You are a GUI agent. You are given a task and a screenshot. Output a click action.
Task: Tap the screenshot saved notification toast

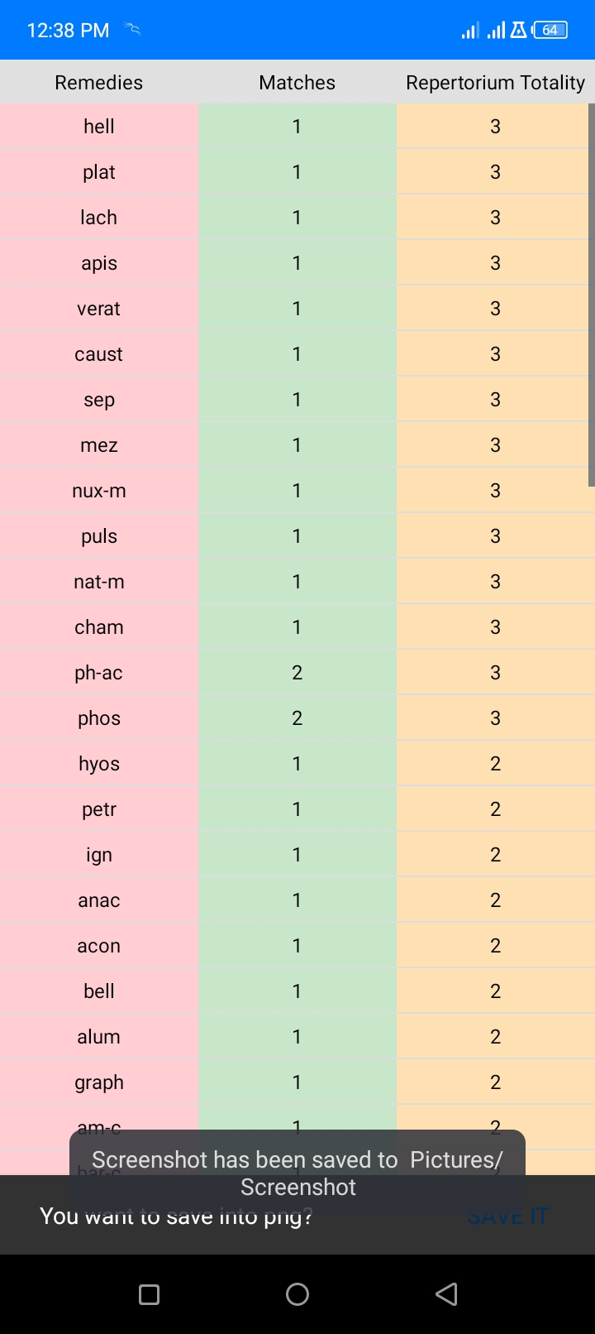coord(297,1172)
